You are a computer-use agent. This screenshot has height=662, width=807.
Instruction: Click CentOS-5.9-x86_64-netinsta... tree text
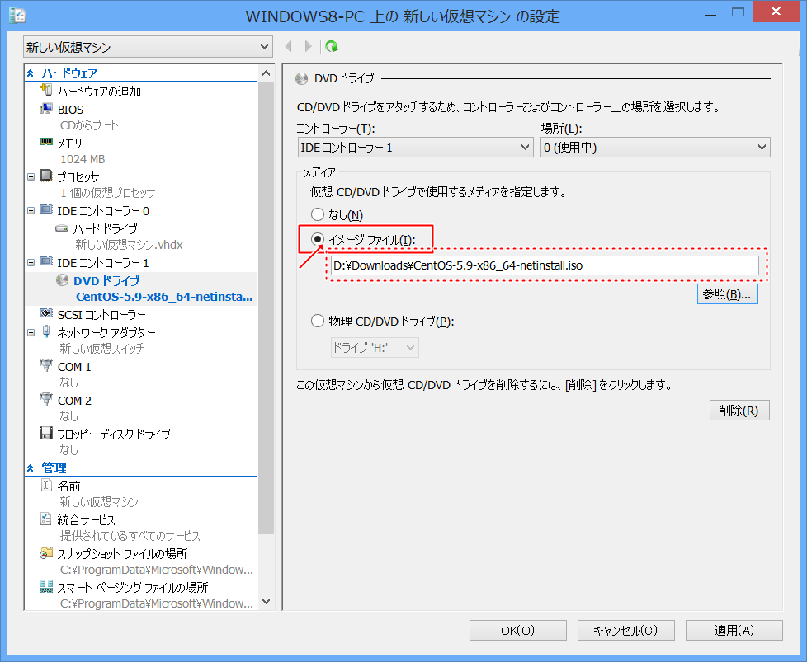point(164,297)
